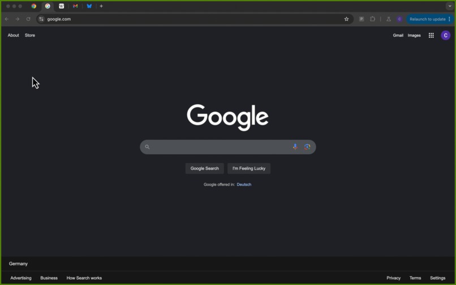The image size is (456, 285).
Task: Open the About link
Action: (14, 35)
